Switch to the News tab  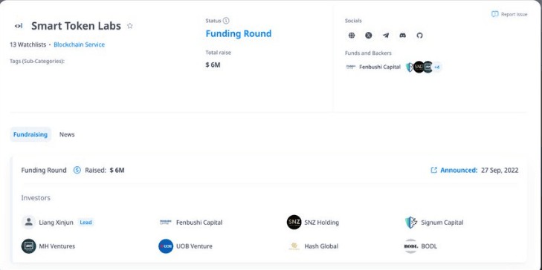67,134
